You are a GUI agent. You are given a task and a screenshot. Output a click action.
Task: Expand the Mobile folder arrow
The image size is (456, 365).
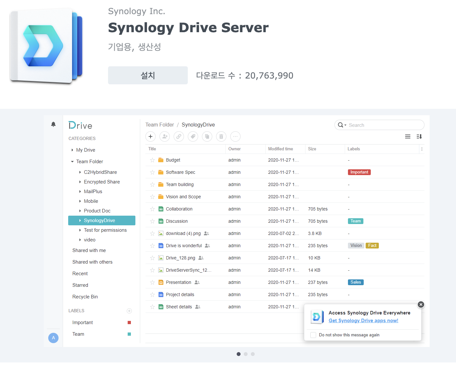coord(80,201)
